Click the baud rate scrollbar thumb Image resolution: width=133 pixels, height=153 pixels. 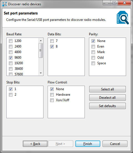tap(40, 50)
